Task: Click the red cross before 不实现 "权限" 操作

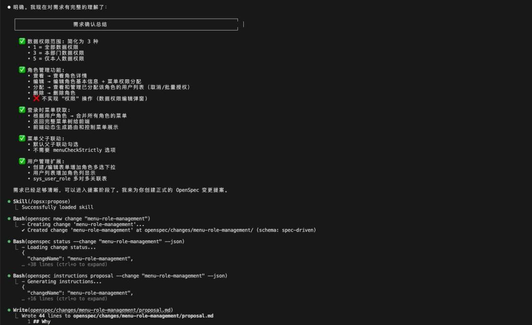Action: pos(36,98)
